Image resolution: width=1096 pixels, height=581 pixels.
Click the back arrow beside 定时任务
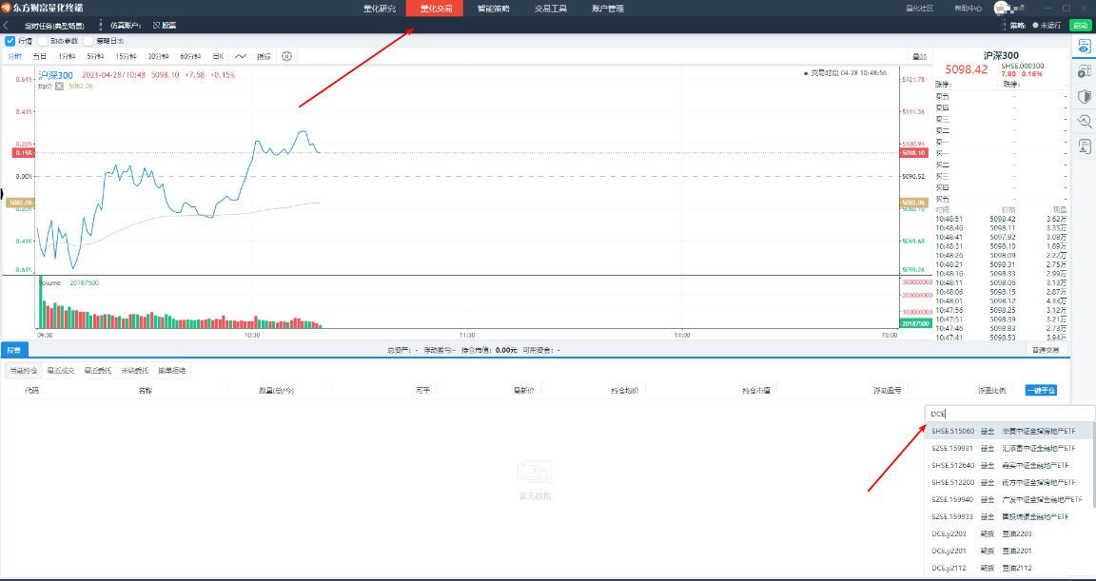[x=7, y=25]
